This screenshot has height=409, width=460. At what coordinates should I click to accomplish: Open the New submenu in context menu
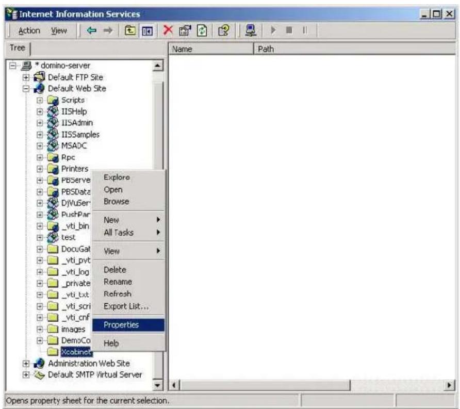(128, 220)
